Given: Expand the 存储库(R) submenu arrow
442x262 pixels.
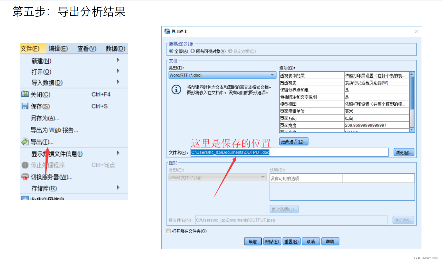Looking at the screenshot, I should [x=118, y=188].
